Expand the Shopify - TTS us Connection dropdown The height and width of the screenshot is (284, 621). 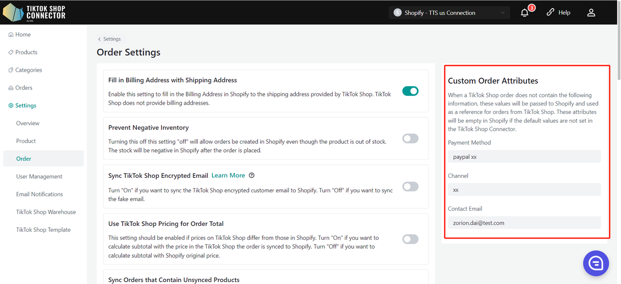[449, 13]
